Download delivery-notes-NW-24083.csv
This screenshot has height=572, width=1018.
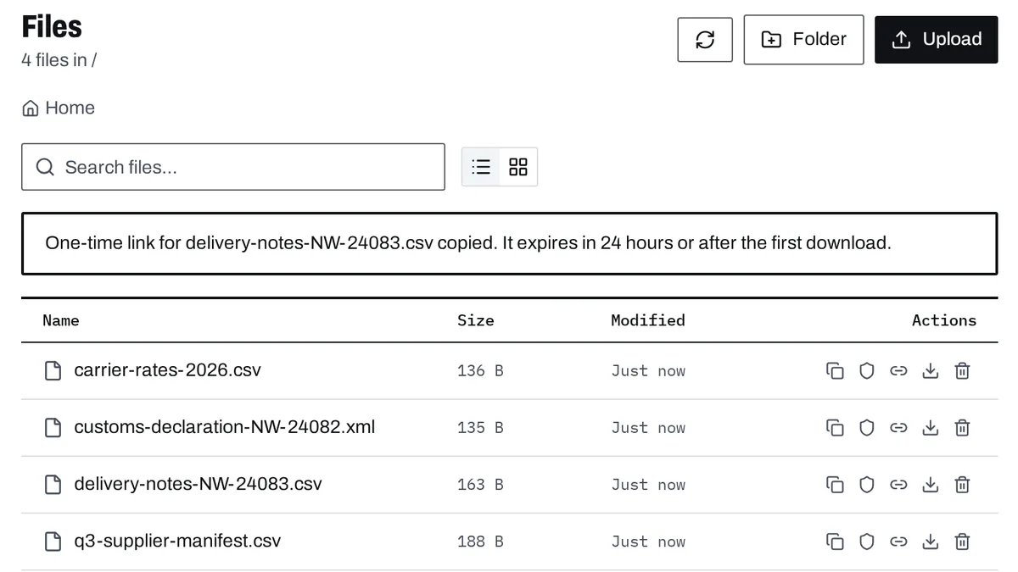coord(931,484)
